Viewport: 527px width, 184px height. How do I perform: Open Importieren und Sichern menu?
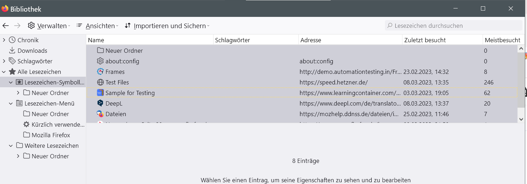[x=167, y=26]
